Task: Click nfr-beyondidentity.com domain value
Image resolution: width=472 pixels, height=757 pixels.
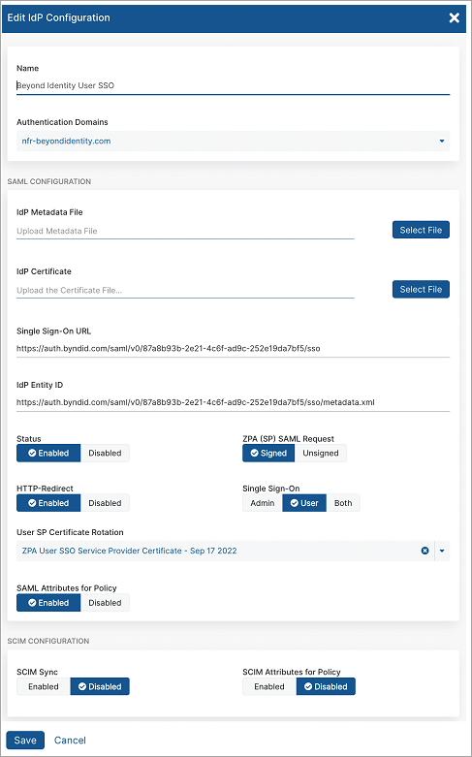Action: point(66,141)
